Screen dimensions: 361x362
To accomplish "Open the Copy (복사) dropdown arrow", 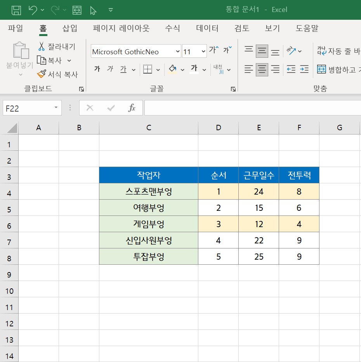I will point(69,61).
